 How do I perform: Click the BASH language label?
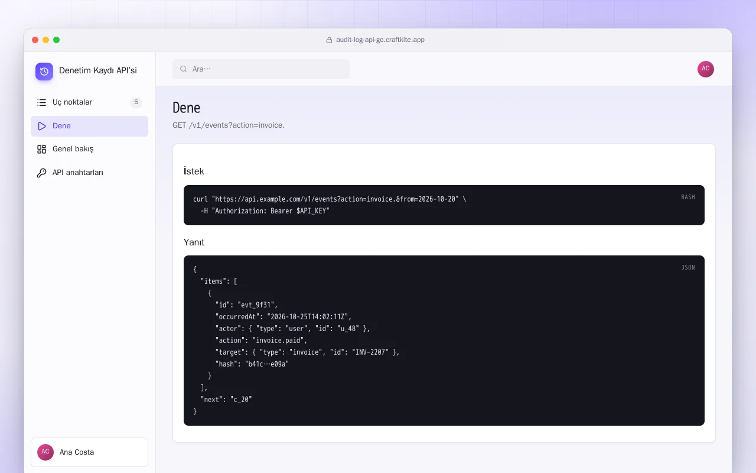pyautogui.click(x=688, y=197)
